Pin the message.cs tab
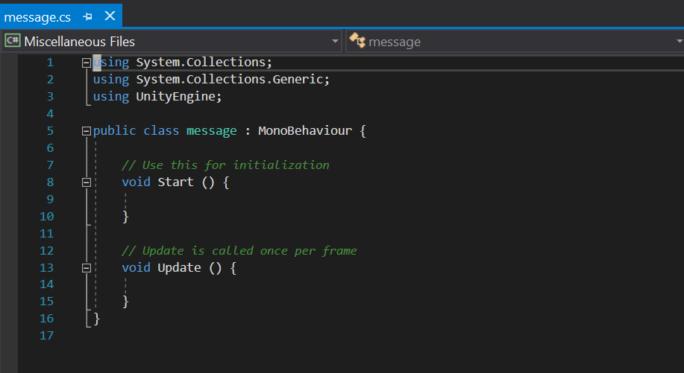The height and width of the screenshot is (373, 684). point(88,16)
